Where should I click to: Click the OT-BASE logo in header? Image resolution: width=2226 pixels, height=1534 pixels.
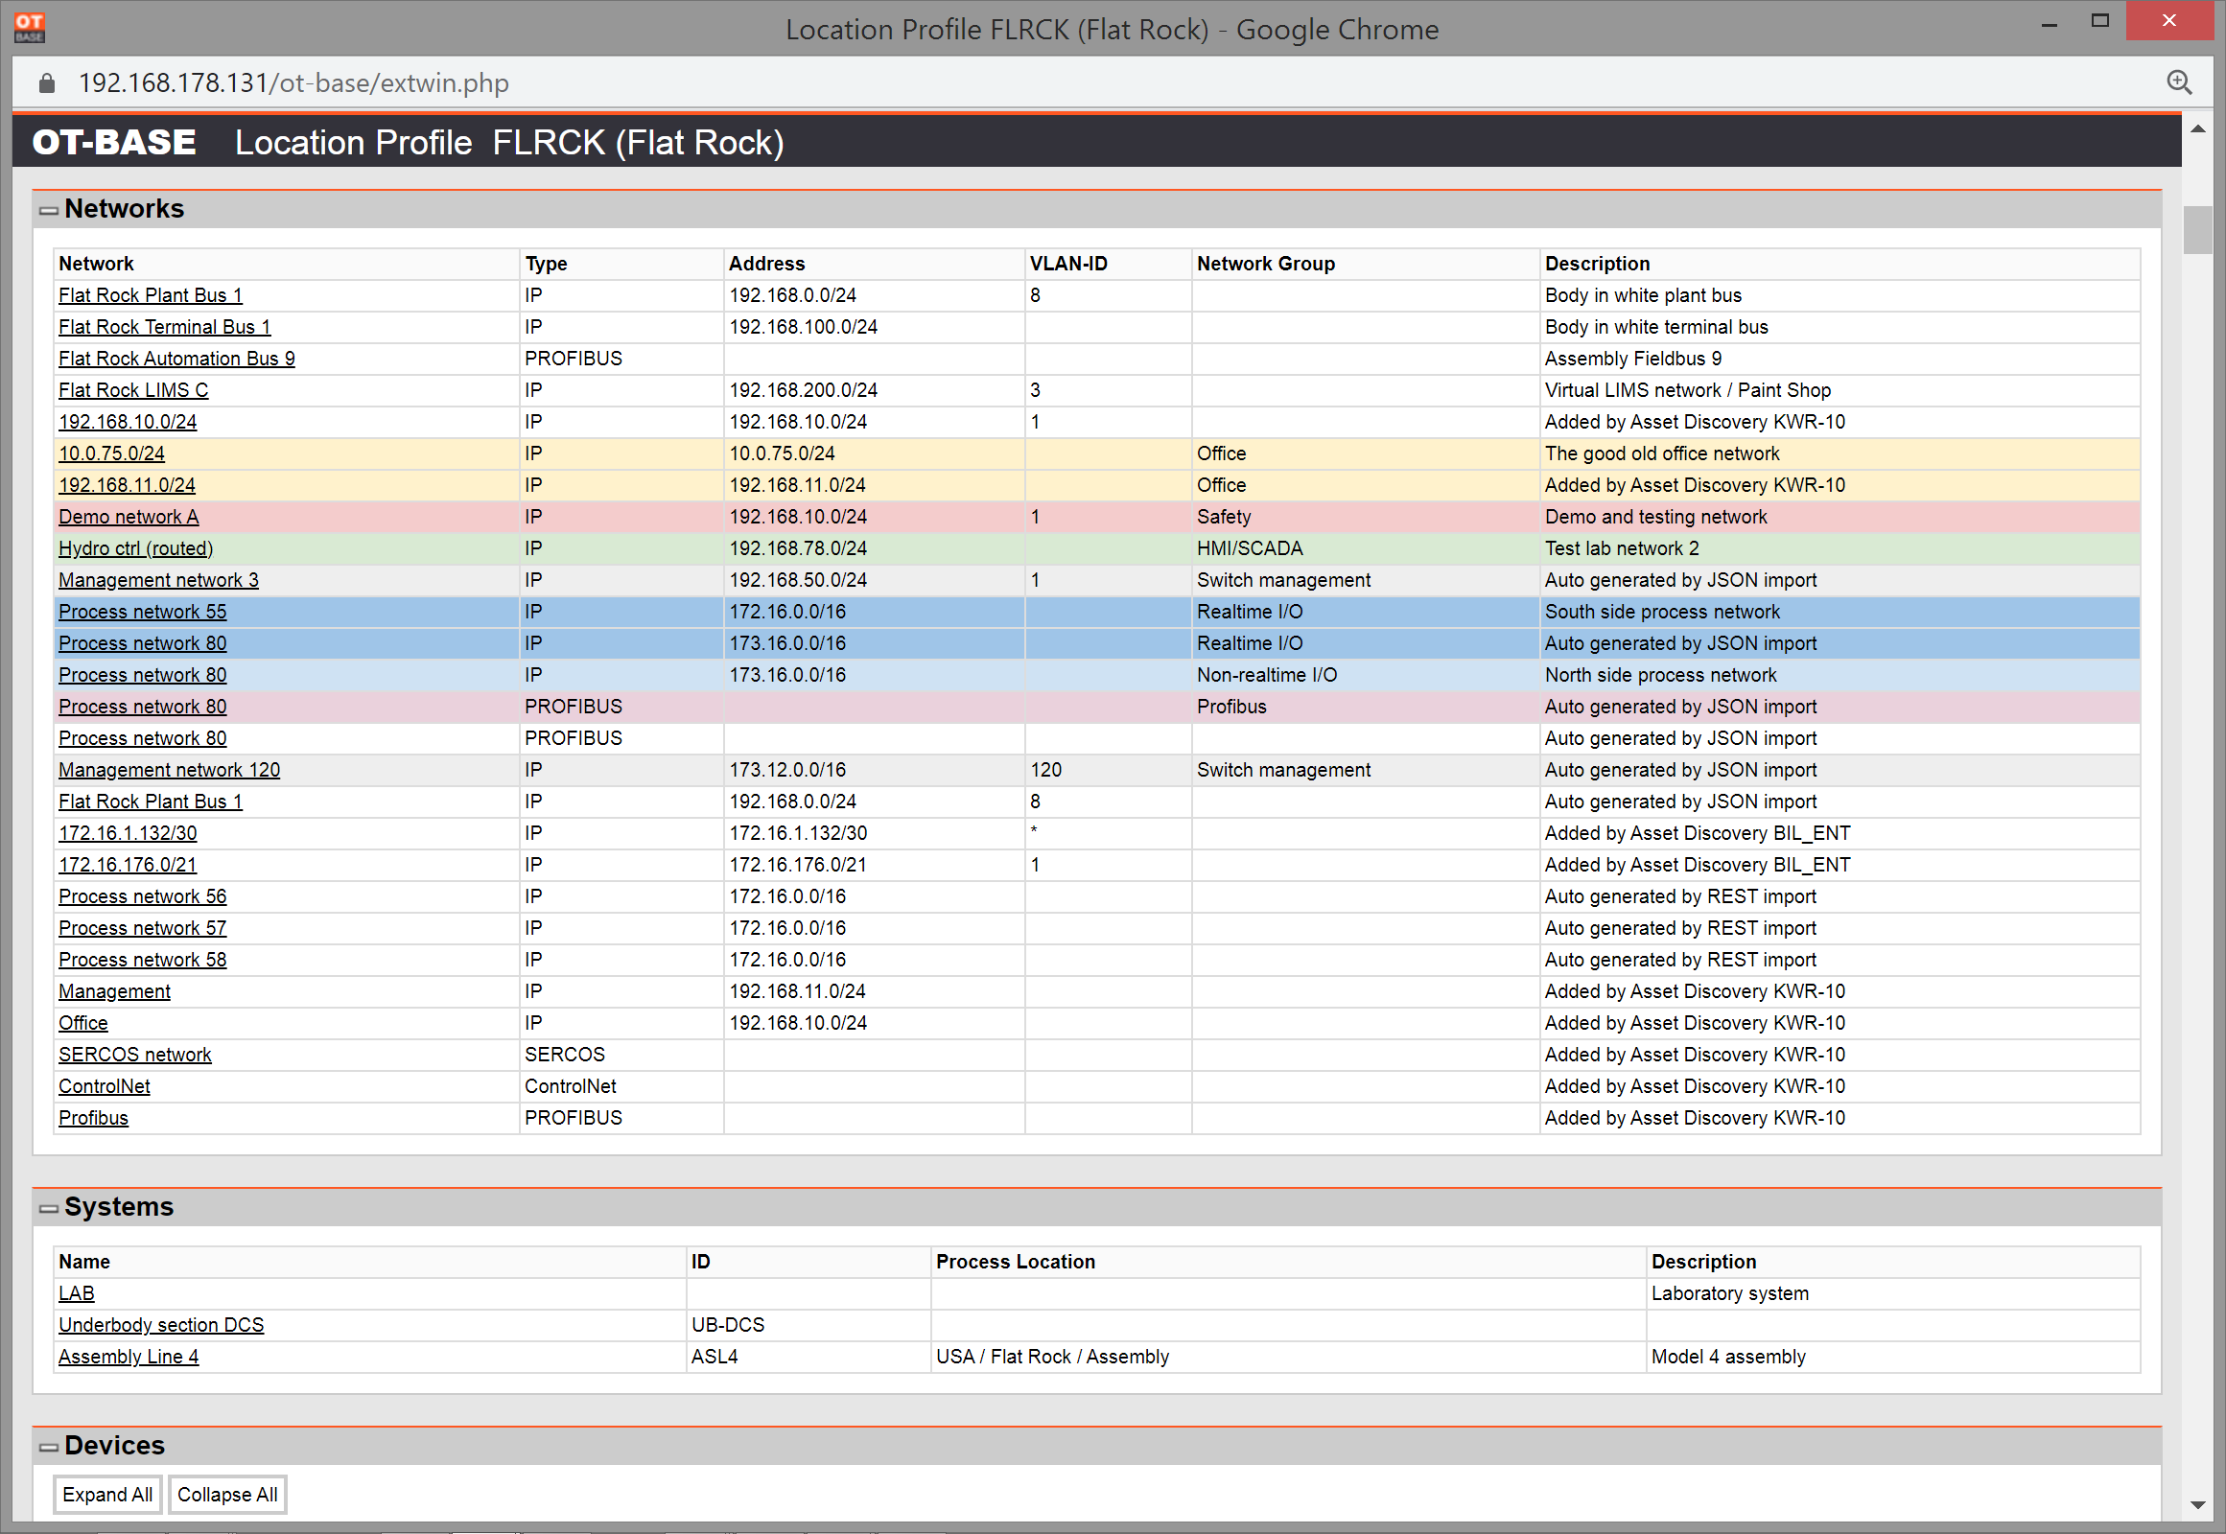pos(114,142)
